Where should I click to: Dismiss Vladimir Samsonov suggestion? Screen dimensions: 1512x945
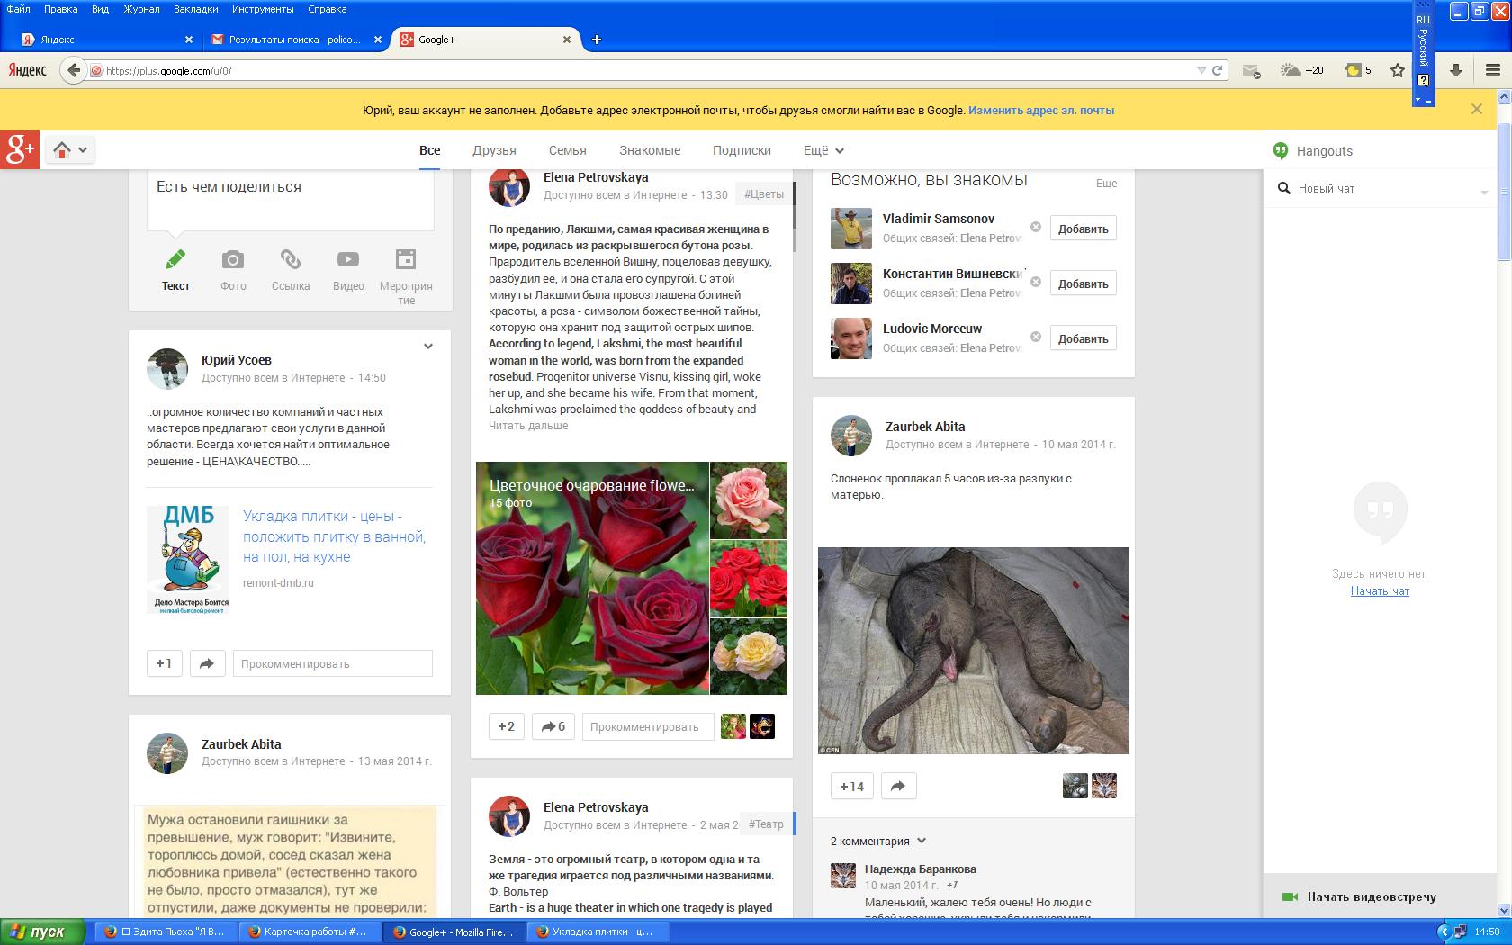[1036, 227]
